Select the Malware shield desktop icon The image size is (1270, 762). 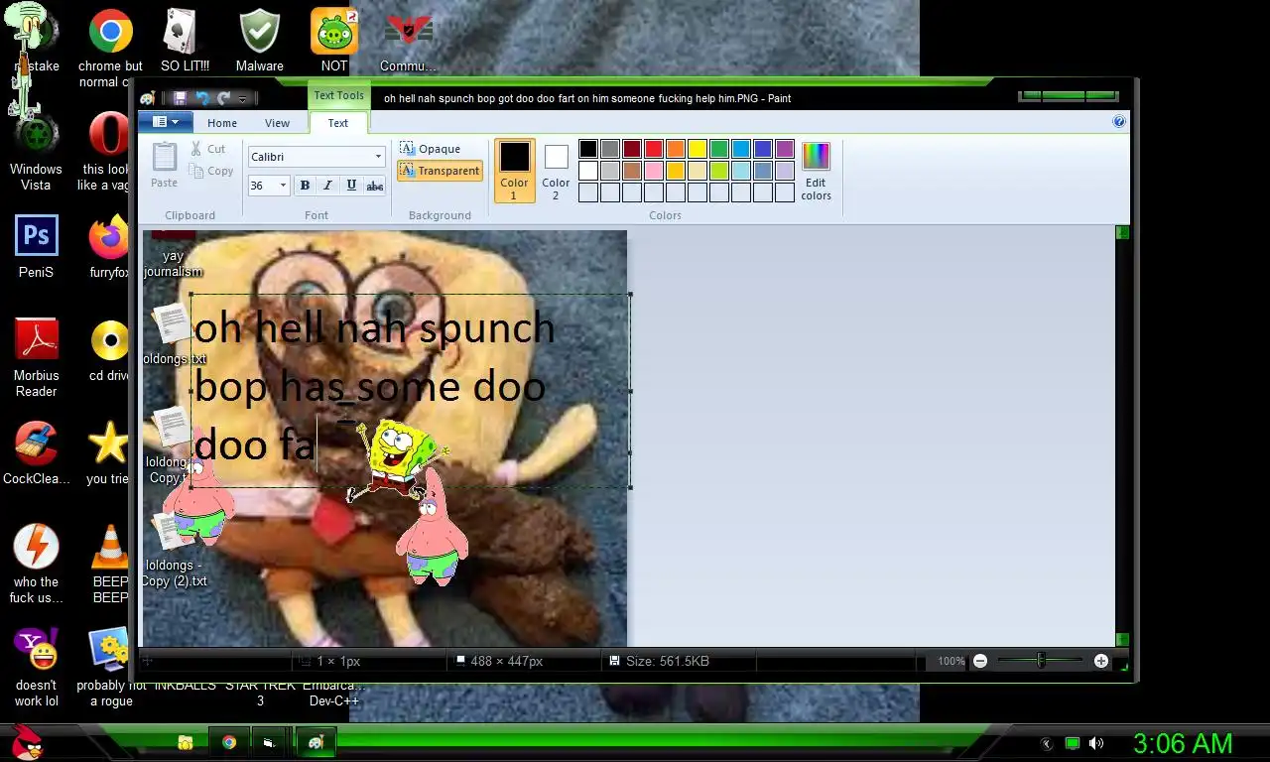pos(259,40)
